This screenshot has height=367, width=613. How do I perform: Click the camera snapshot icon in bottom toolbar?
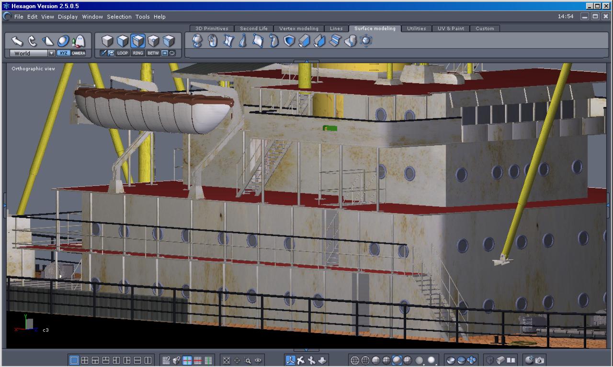(540, 360)
